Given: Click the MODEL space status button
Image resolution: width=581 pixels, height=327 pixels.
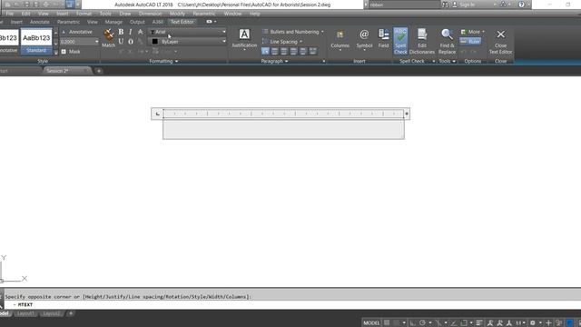Looking at the screenshot, I should click(371, 323).
